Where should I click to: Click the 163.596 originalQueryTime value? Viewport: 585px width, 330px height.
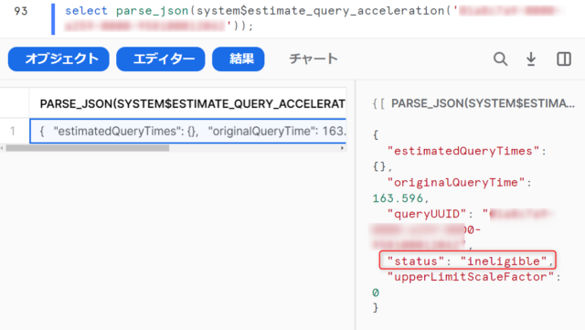(x=400, y=198)
